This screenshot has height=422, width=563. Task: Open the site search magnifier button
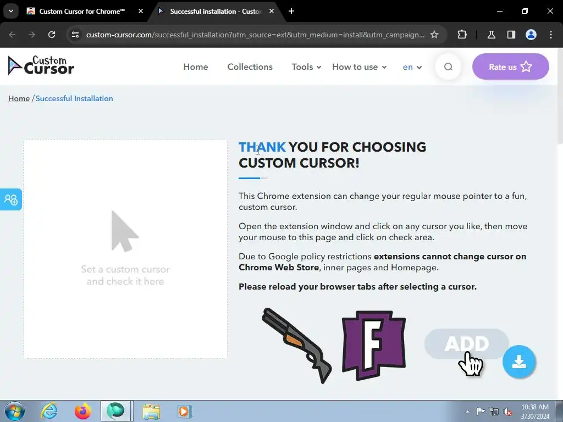[448, 66]
